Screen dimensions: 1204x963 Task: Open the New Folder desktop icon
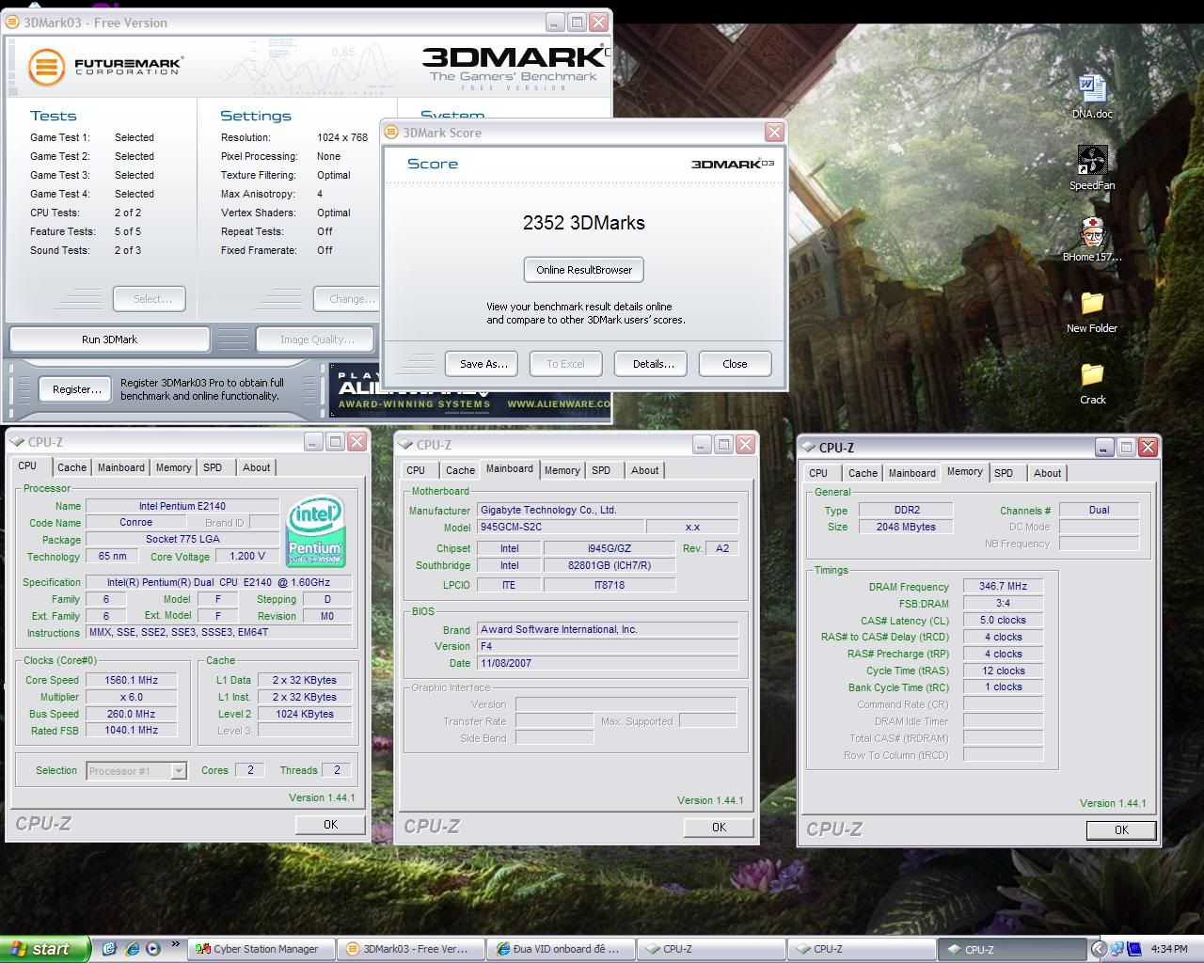[1091, 311]
